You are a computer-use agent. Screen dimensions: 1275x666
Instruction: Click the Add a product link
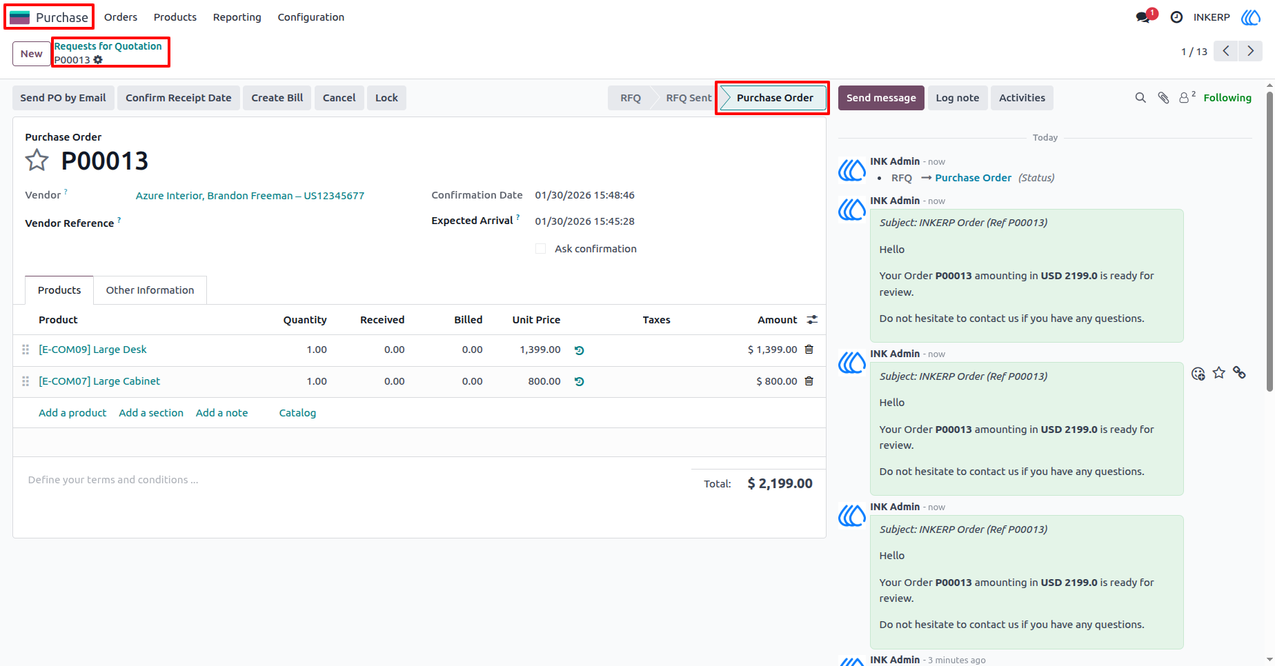pos(72,413)
